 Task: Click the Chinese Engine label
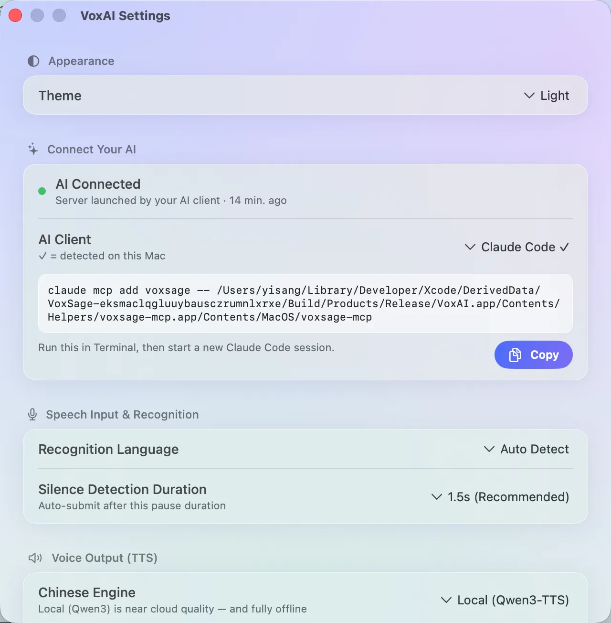point(87,592)
